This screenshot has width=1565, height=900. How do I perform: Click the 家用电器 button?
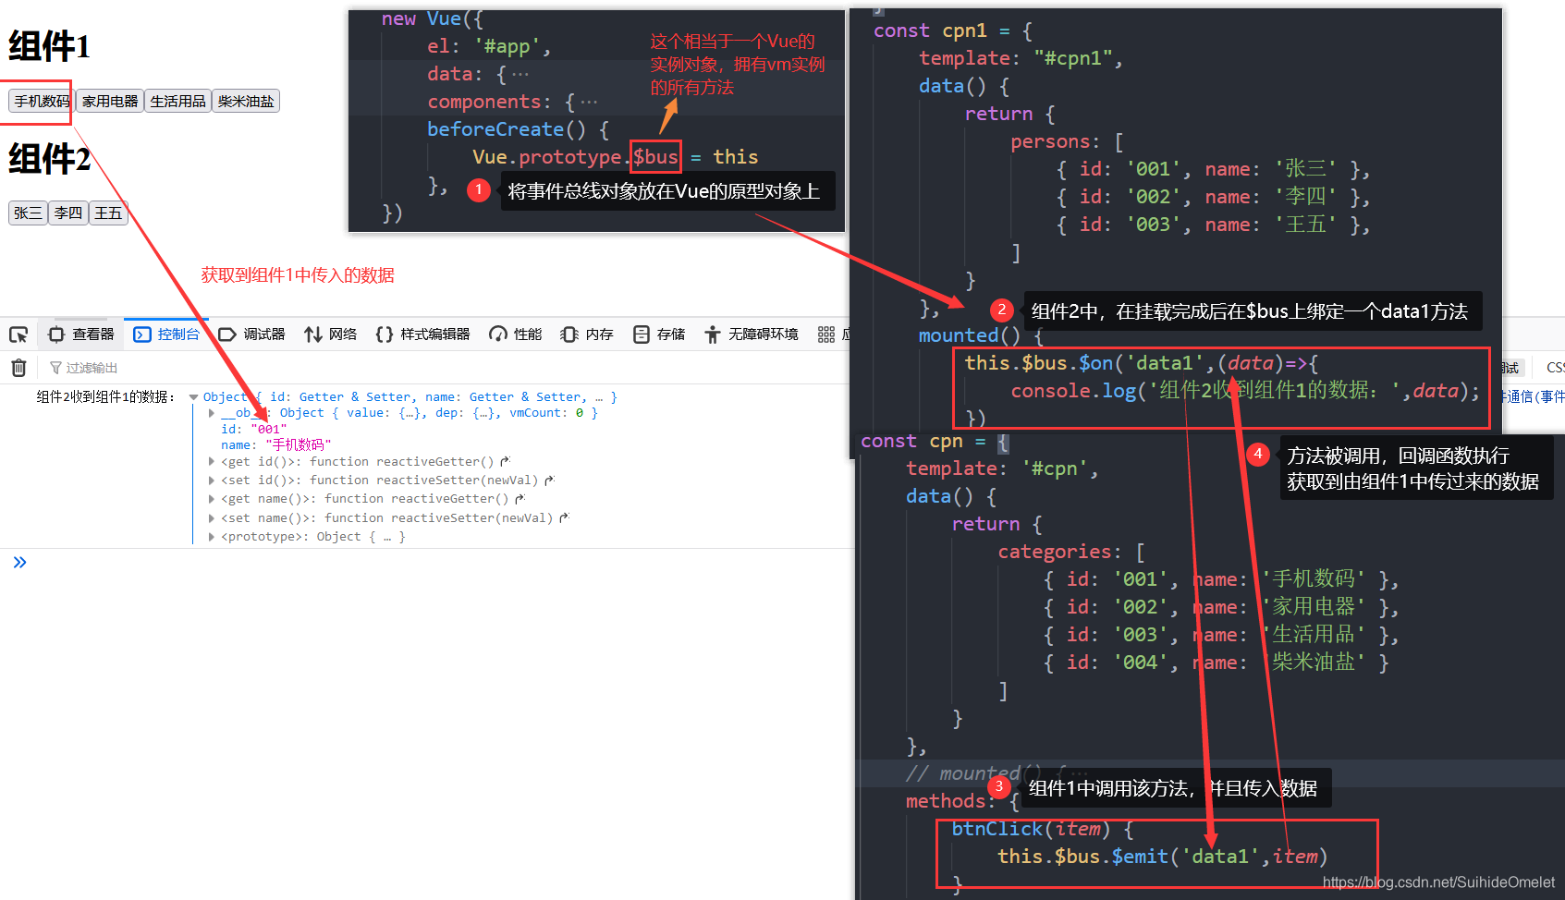coord(110,102)
